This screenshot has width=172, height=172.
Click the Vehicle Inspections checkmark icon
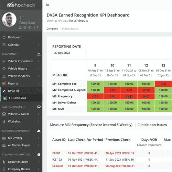click(x=4, y=61)
